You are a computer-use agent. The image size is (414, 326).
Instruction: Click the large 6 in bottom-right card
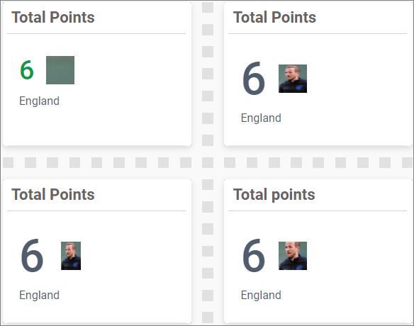(254, 256)
